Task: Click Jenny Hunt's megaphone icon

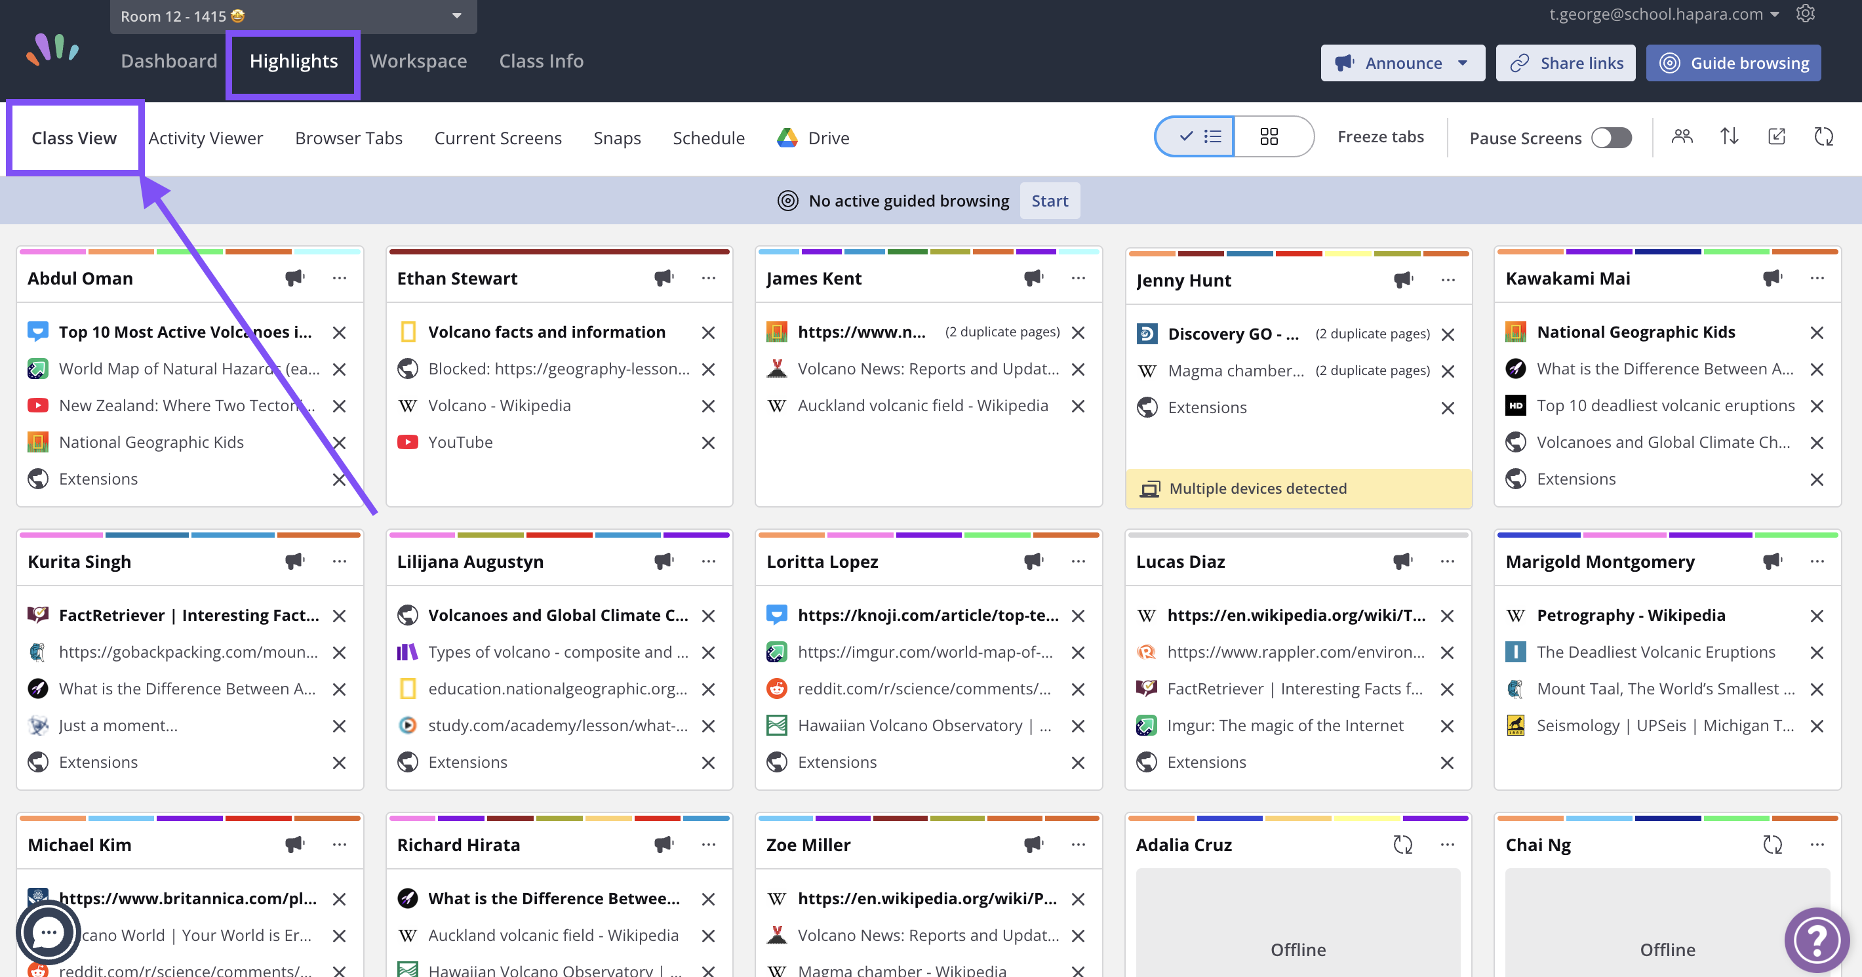Action: click(1403, 280)
